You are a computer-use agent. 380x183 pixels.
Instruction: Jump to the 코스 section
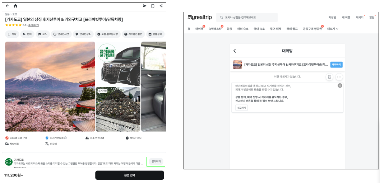pyautogui.click(x=42, y=34)
